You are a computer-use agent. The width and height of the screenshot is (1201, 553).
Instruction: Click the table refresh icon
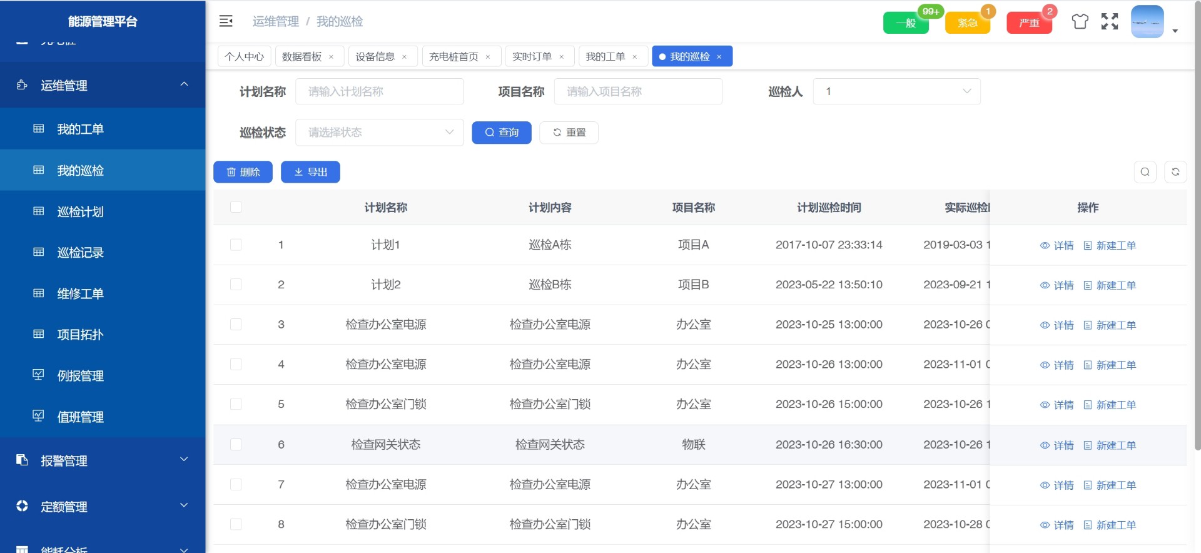click(1175, 172)
